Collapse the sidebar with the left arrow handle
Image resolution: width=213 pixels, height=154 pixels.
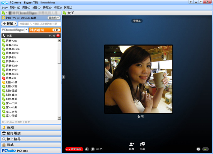[x=64, y=77]
